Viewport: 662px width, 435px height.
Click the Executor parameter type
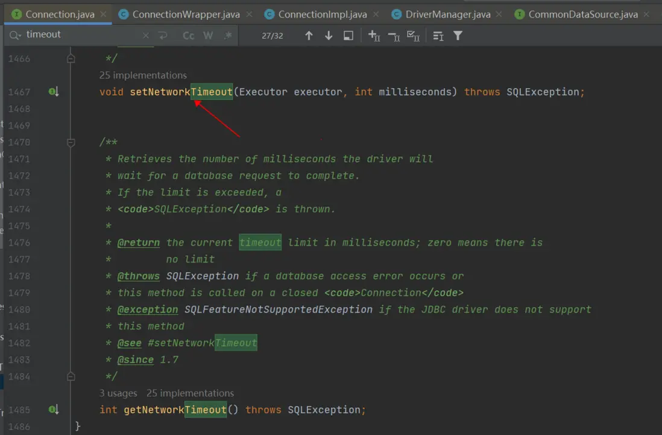pos(263,92)
